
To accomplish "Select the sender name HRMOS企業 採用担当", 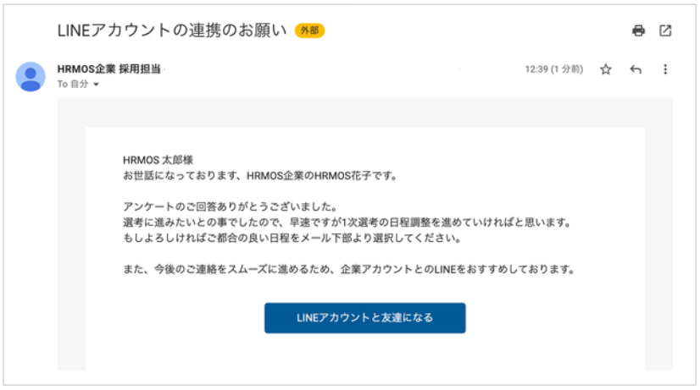I will coord(108,69).
